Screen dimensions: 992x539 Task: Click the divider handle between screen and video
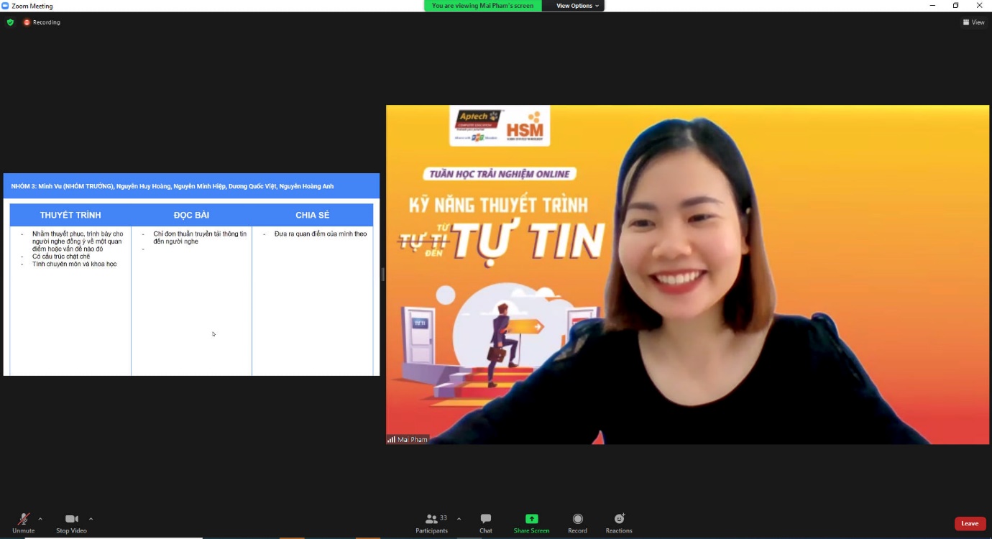tap(382, 274)
